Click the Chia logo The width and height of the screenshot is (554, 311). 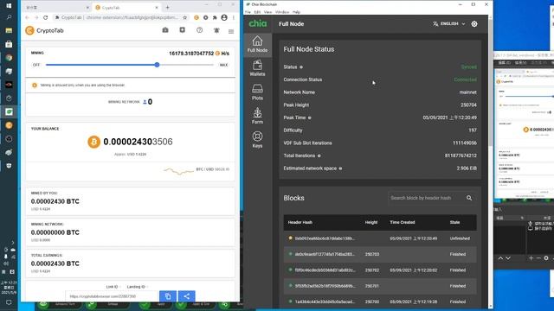[258, 23]
